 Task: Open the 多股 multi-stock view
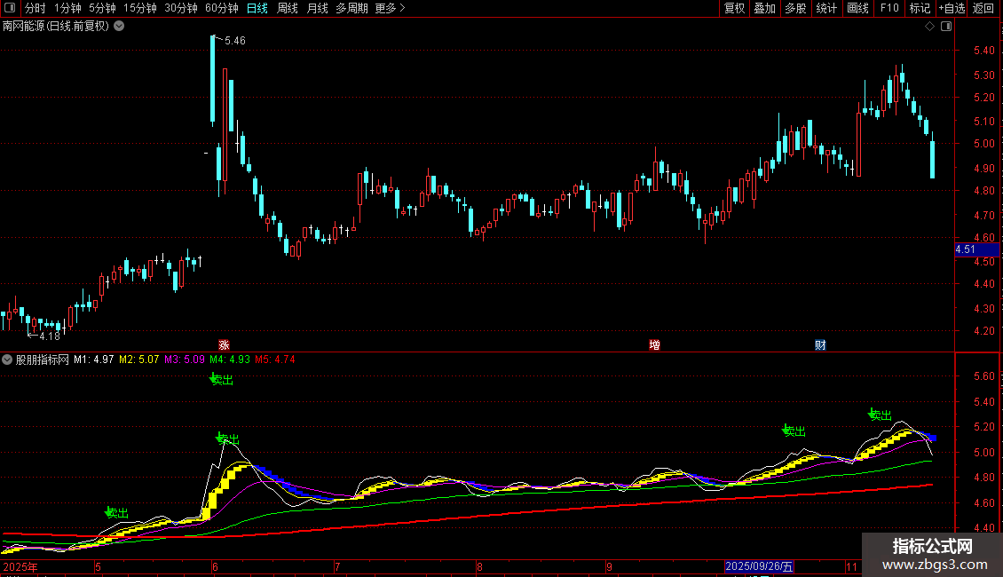pyautogui.click(x=796, y=8)
